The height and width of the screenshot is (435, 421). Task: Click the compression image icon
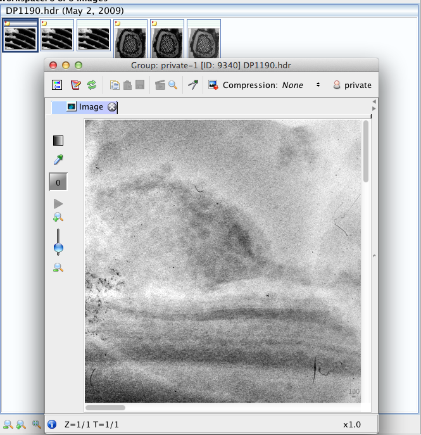pyautogui.click(x=213, y=85)
